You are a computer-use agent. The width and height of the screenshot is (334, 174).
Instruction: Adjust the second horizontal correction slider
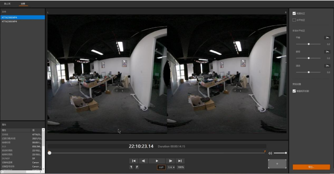[308, 58]
